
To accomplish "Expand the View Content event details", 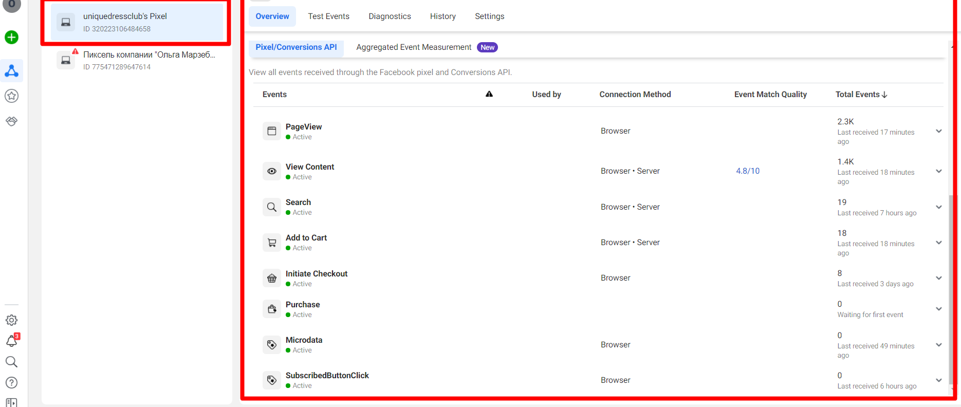I will 938,171.
